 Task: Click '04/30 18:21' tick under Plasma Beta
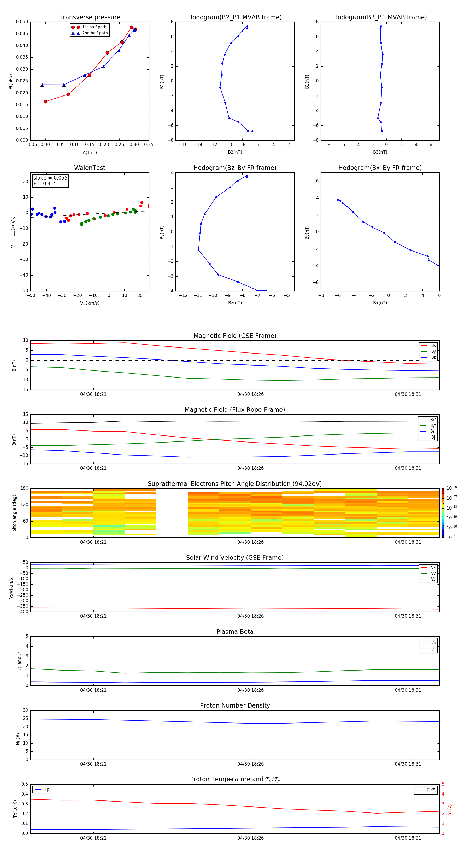click(x=93, y=690)
